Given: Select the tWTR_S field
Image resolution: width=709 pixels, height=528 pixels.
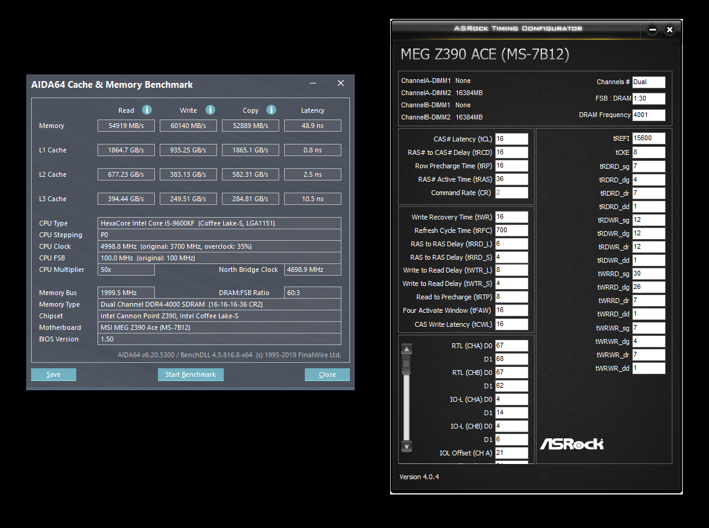Looking at the screenshot, I should tap(511, 284).
